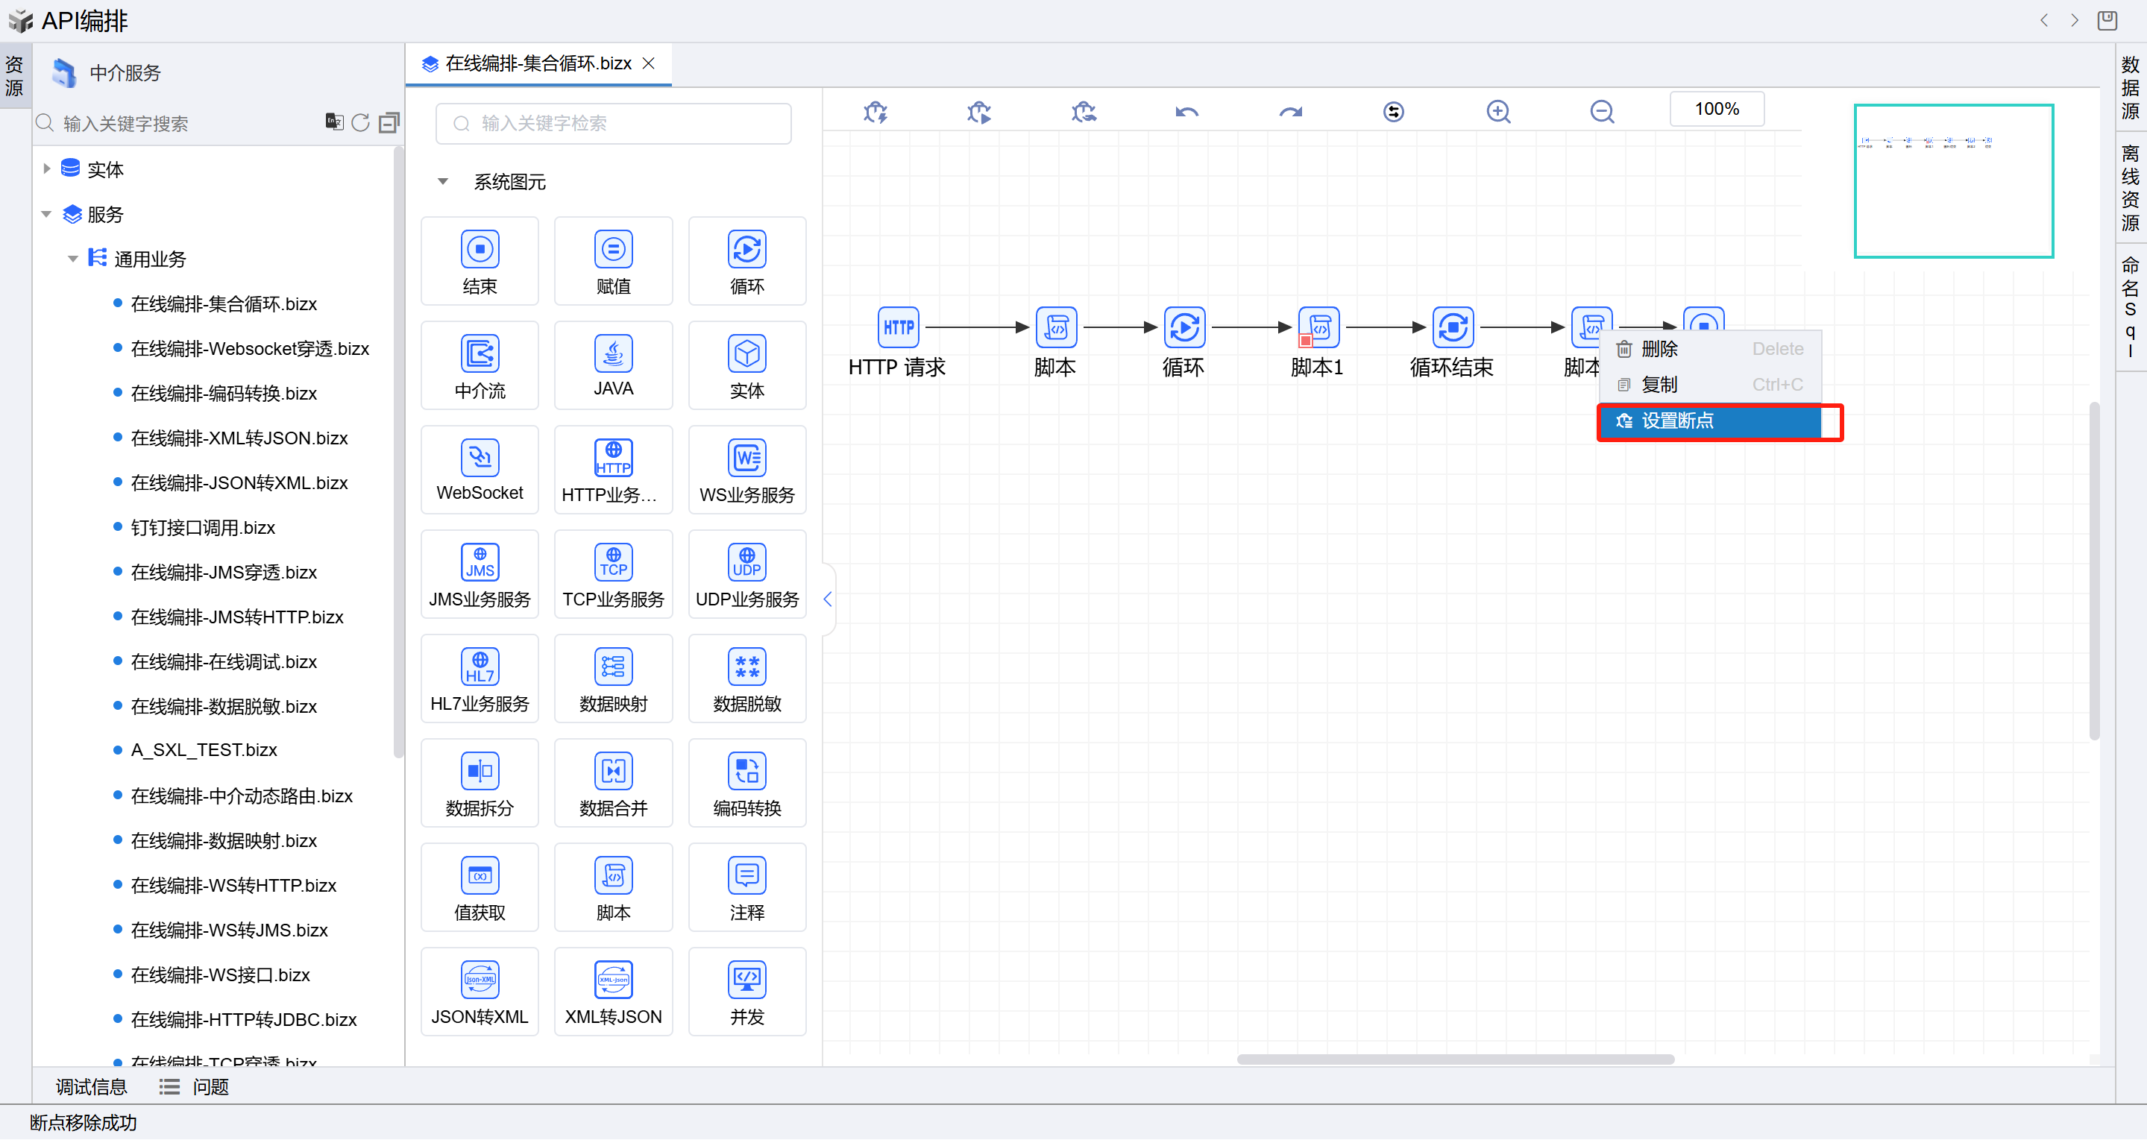Screen dimensions: 2147x1140
Task: Open 在线编排-数据映射.bizx in tree
Action: [x=224, y=841]
